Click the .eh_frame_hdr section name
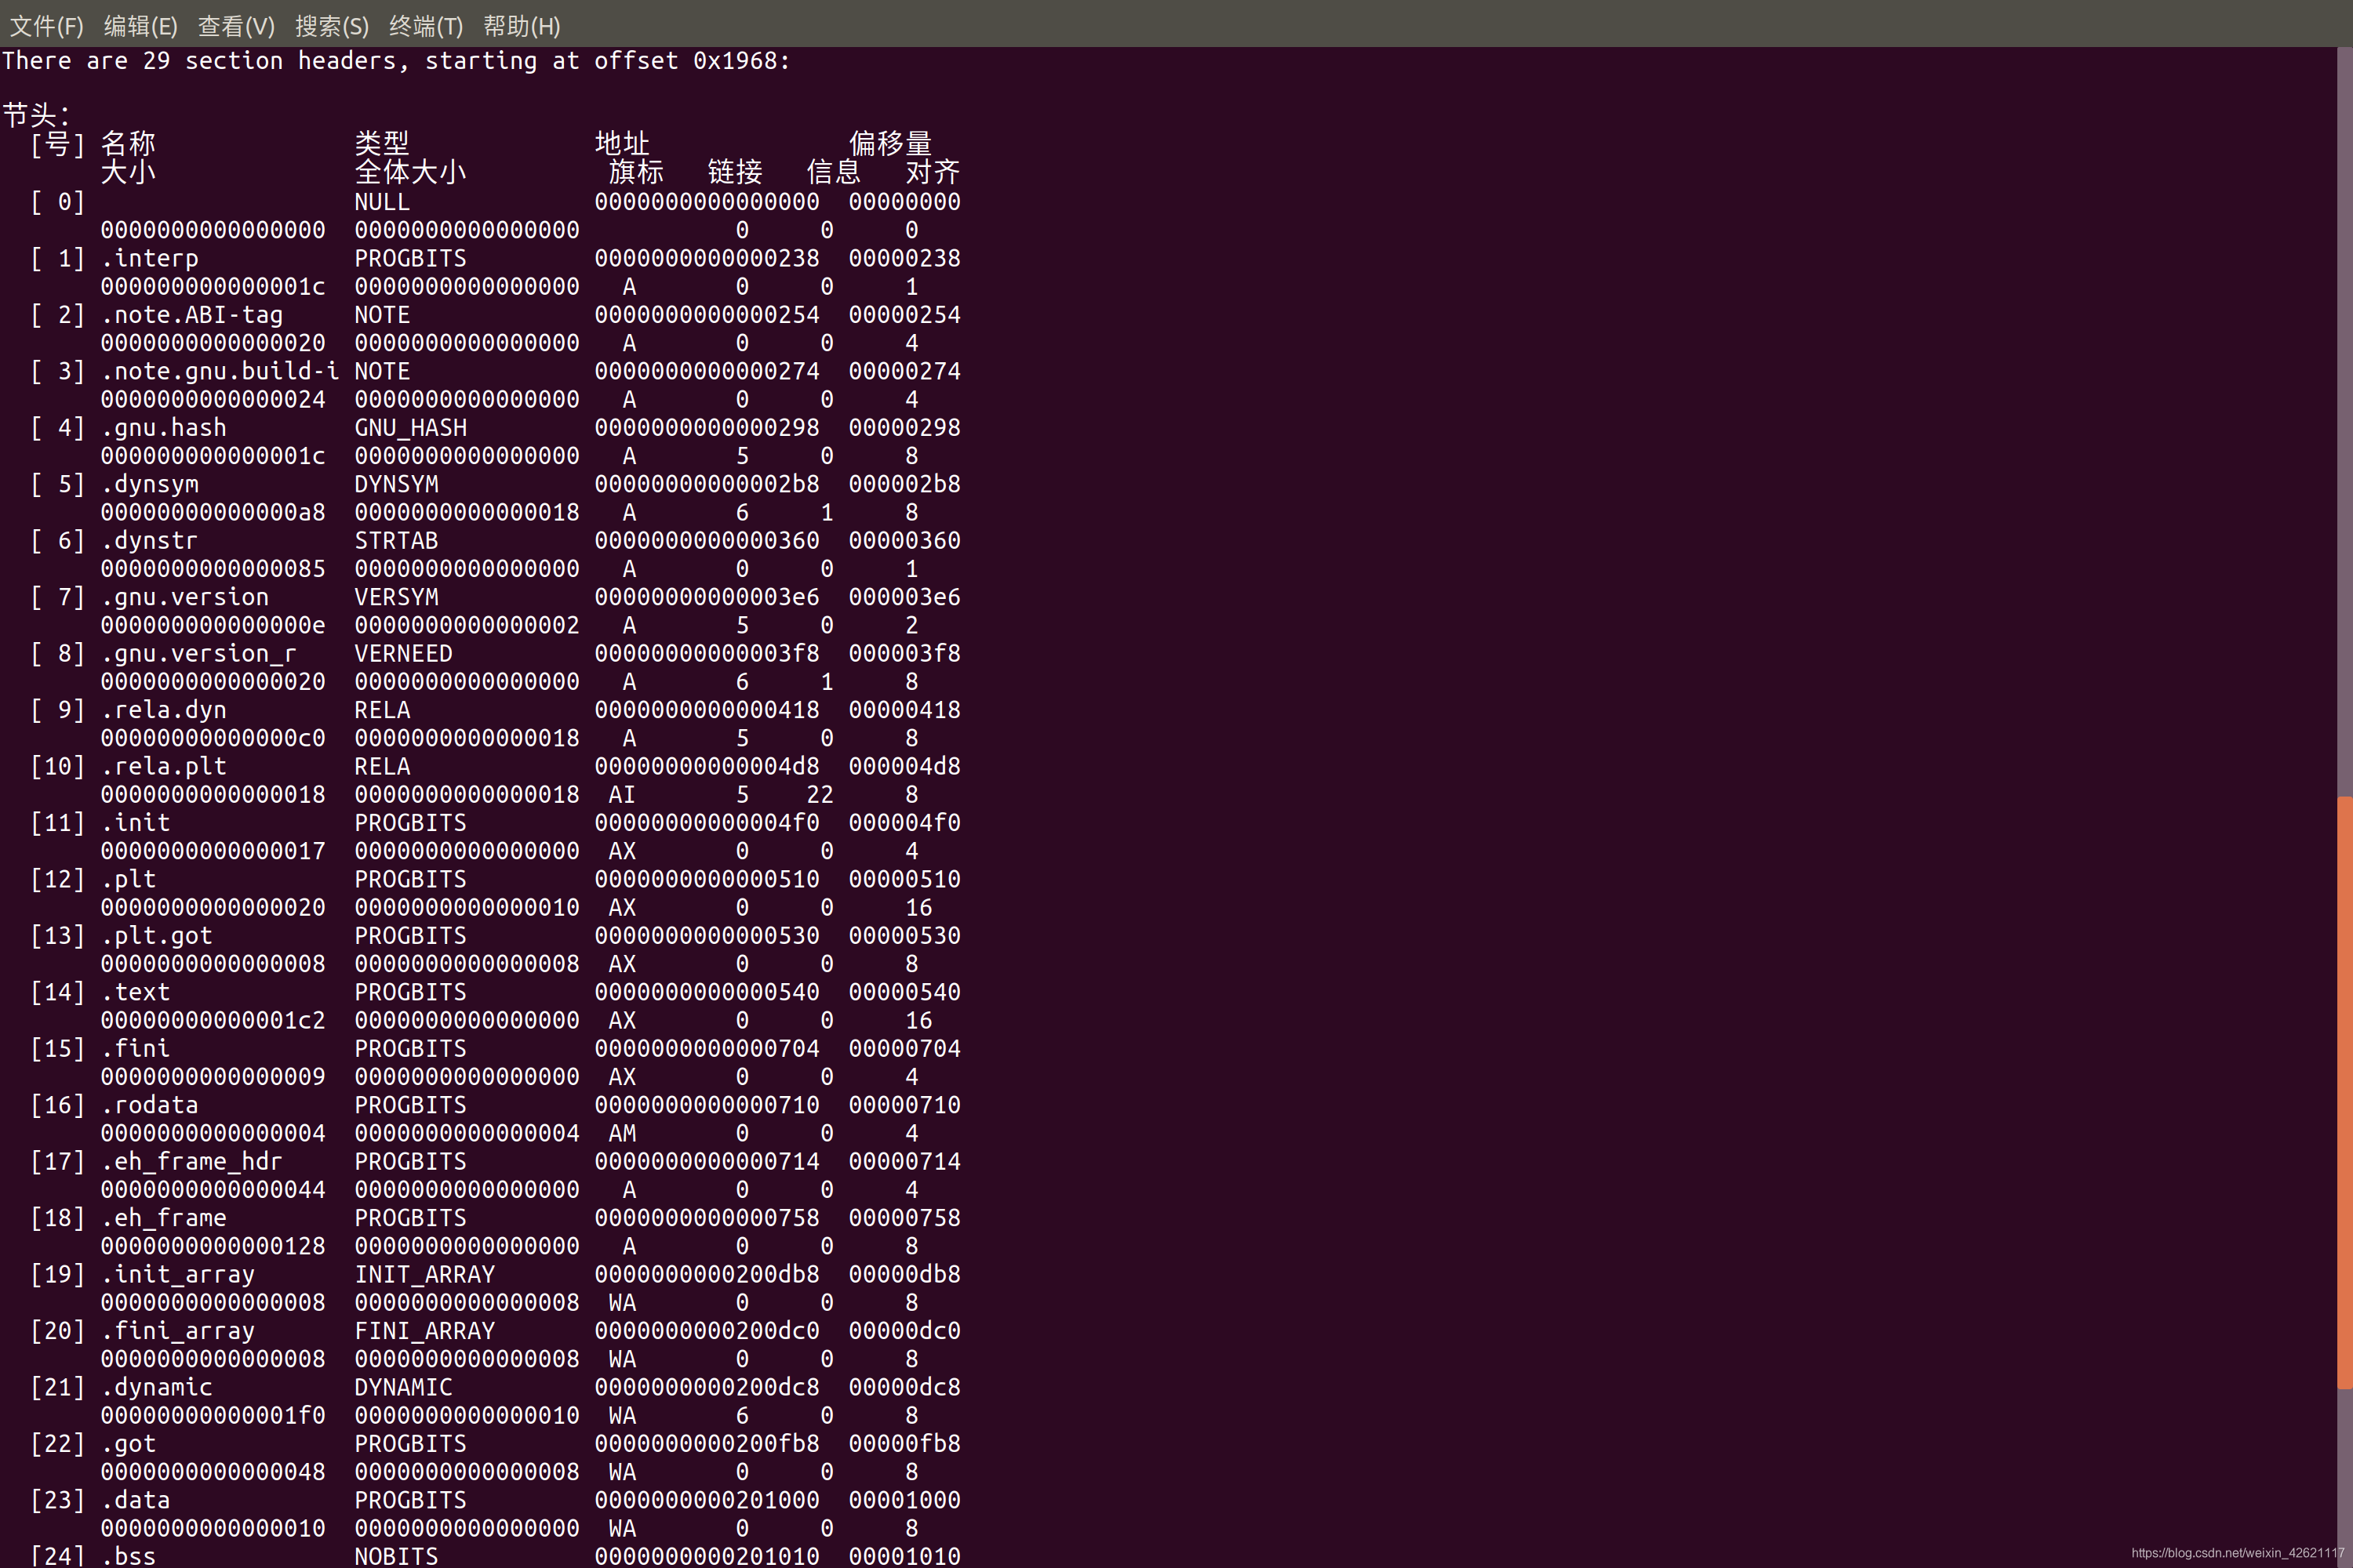The image size is (2353, 1568). [192, 1162]
